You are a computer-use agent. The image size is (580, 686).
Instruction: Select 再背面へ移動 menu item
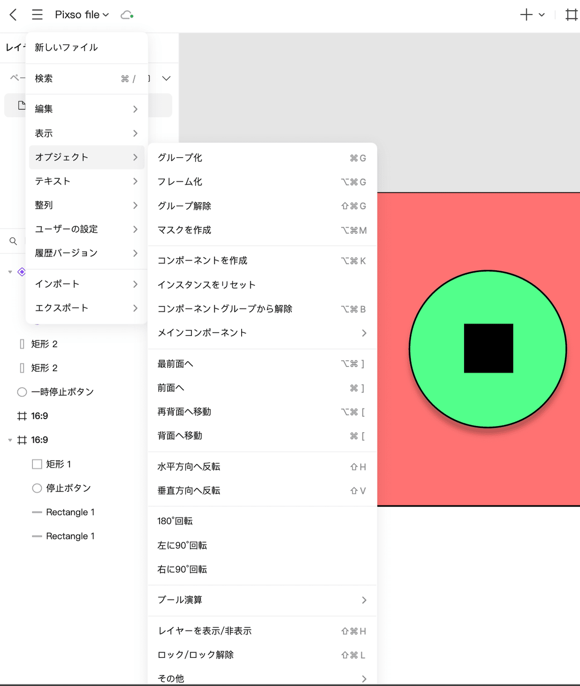click(x=262, y=412)
